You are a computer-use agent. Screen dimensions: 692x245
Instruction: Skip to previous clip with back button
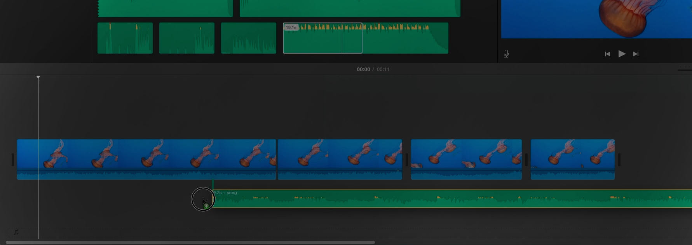point(607,54)
